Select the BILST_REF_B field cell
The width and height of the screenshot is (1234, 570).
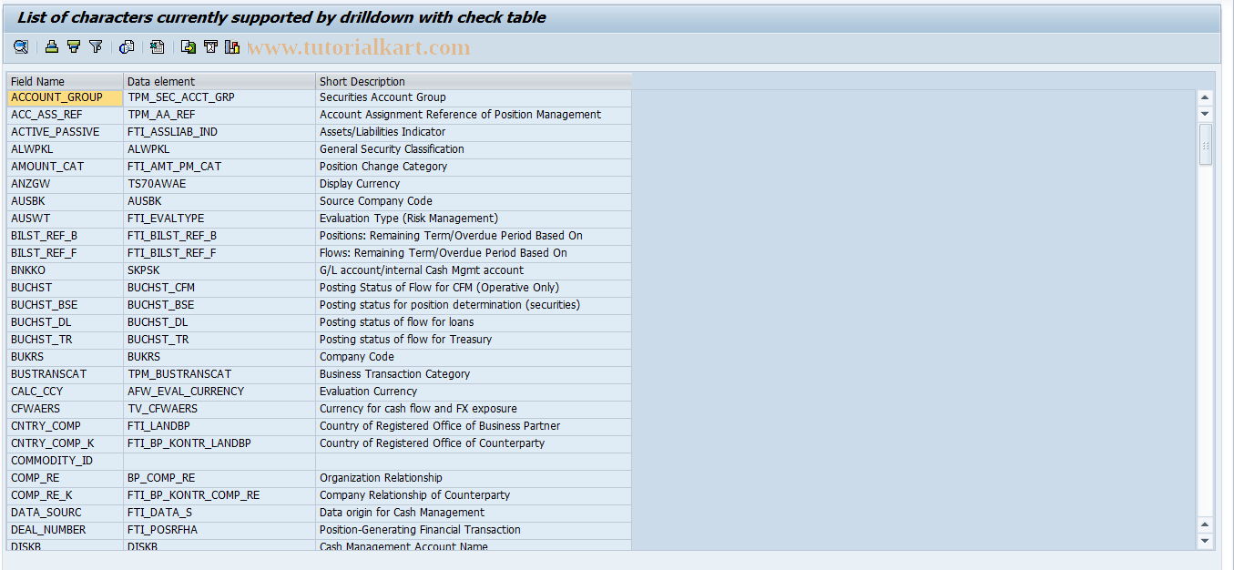pyautogui.click(x=65, y=236)
